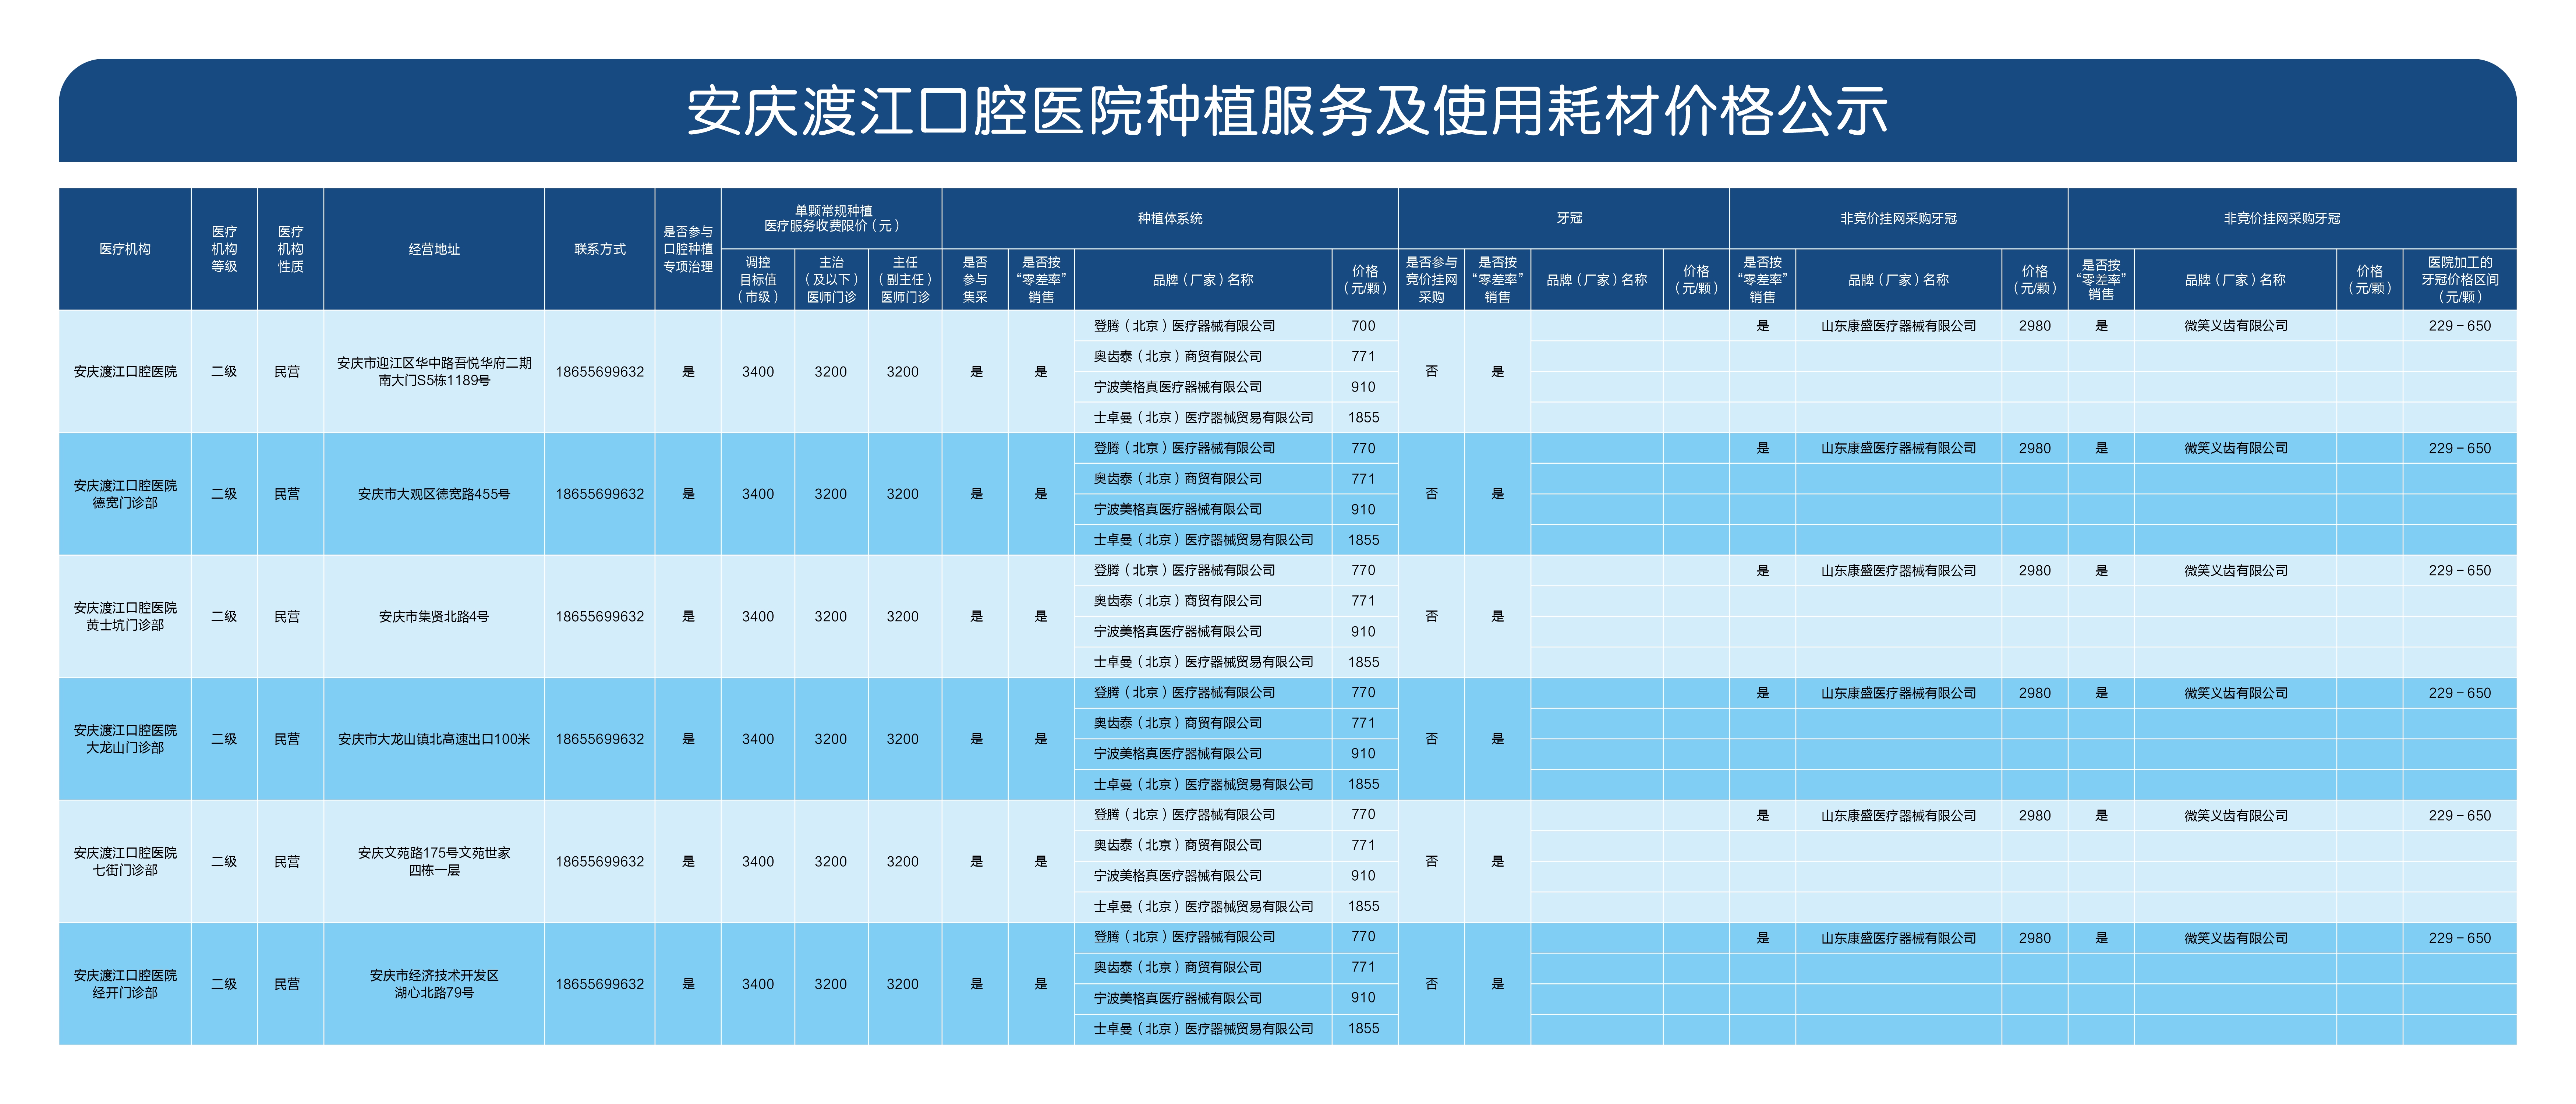Screen dimensions: 2576x1104
Task: Select institution 安庆渡江口腔医院经开门诊部
Action: 125,984
